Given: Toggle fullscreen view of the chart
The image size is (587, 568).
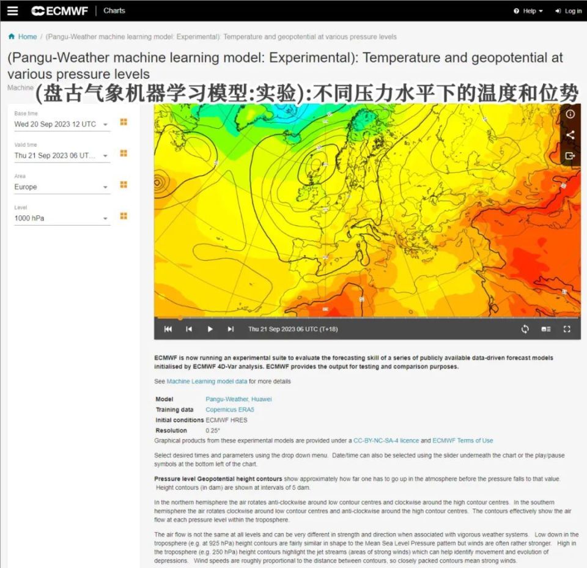Looking at the screenshot, I should click(567, 329).
